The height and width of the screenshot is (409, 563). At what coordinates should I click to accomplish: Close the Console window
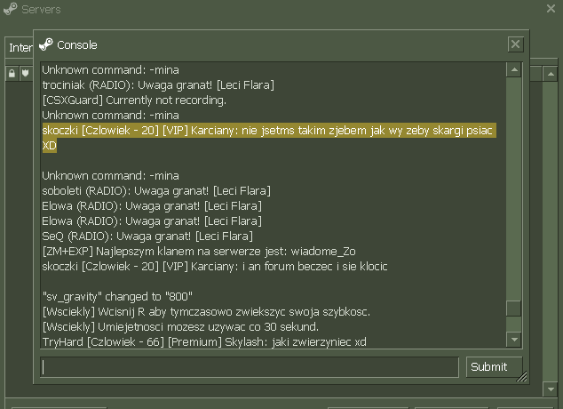tap(515, 44)
